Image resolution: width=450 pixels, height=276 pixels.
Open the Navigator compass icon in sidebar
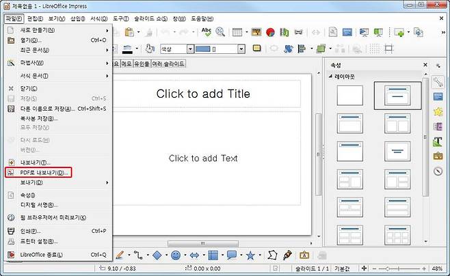[x=438, y=171]
